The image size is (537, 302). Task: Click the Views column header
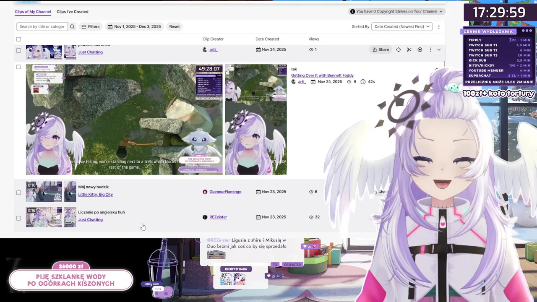coord(314,39)
